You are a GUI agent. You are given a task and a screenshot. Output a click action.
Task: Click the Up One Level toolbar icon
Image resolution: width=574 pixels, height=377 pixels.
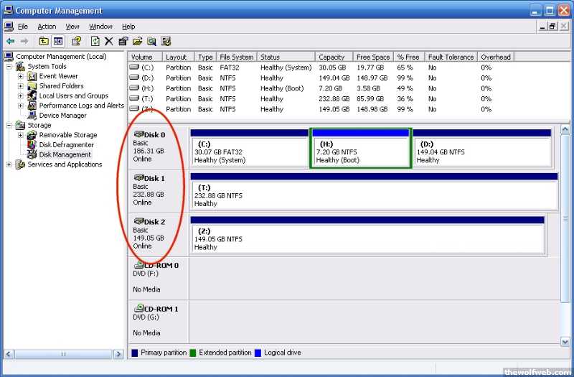pos(44,41)
